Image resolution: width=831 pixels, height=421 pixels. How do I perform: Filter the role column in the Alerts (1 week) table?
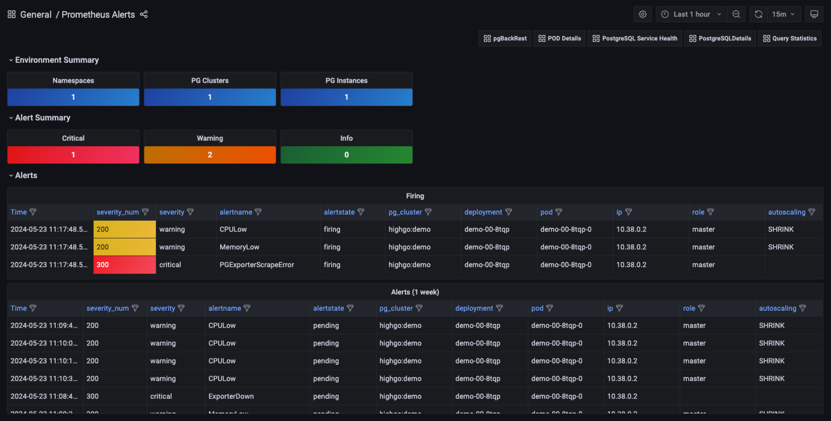point(701,308)
